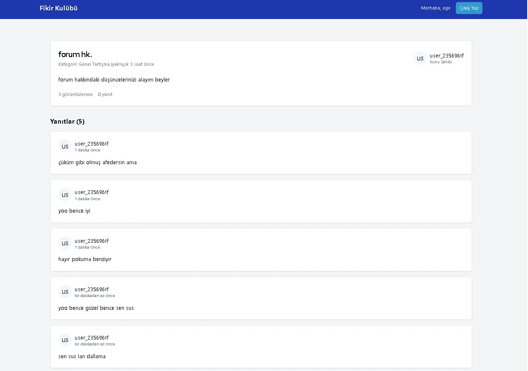Click the topic body text about forum opinions

114,80
